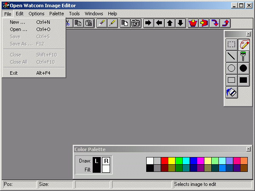Pick the yellow color swatch
This screenshot has width=255, height=191.
171,161
